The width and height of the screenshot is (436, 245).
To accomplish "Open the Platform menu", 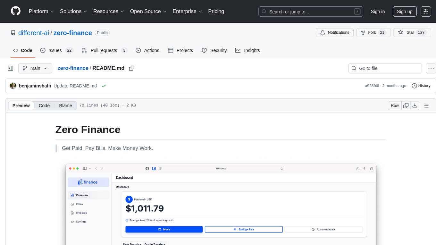I will [41, 11].
